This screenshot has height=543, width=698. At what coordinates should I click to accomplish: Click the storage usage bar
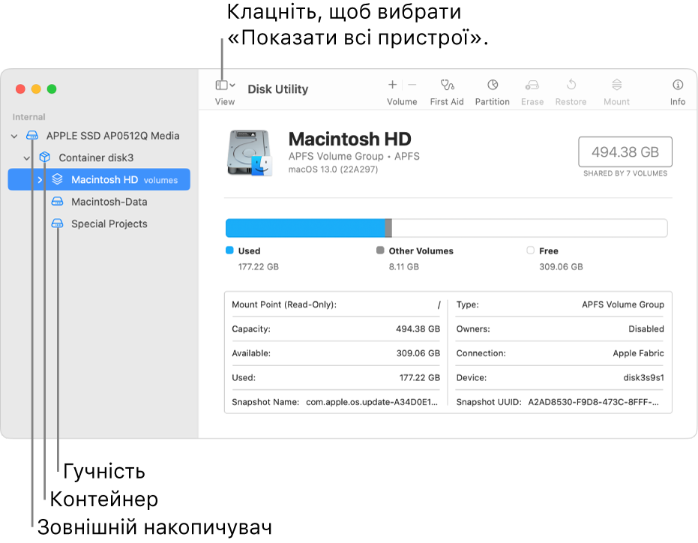point(446,228)
